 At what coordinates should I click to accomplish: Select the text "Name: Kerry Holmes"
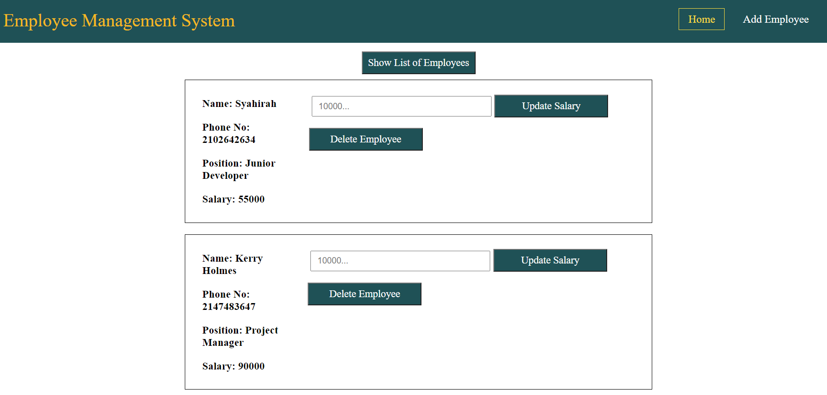coord(233,264)
